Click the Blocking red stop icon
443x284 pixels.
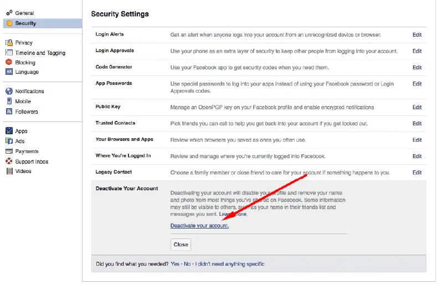9,62
